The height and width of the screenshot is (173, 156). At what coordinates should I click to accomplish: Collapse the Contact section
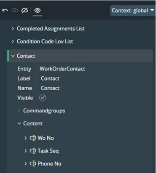tap(13, 56)
